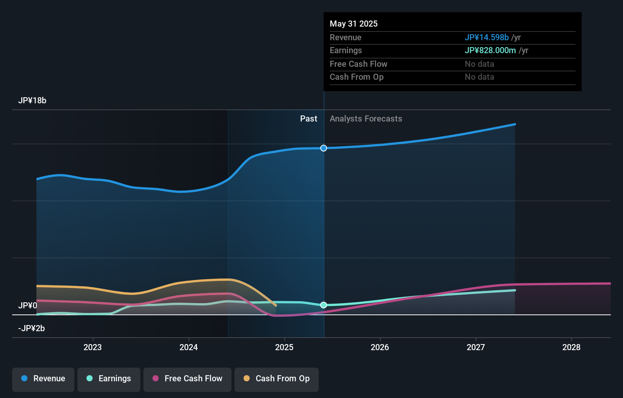Viewport: 623px width, 398px height.
Task: Click the Cash From Op row in tooltip
Action: 453,77
